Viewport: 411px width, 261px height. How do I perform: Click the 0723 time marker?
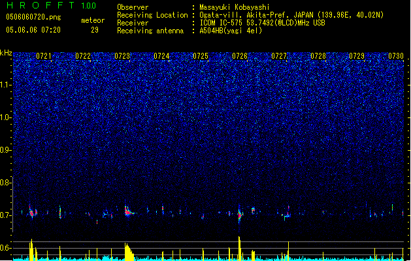(122, 56)
